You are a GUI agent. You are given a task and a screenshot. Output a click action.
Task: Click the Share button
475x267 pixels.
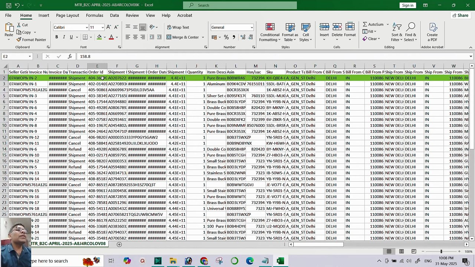pos(460,15)
